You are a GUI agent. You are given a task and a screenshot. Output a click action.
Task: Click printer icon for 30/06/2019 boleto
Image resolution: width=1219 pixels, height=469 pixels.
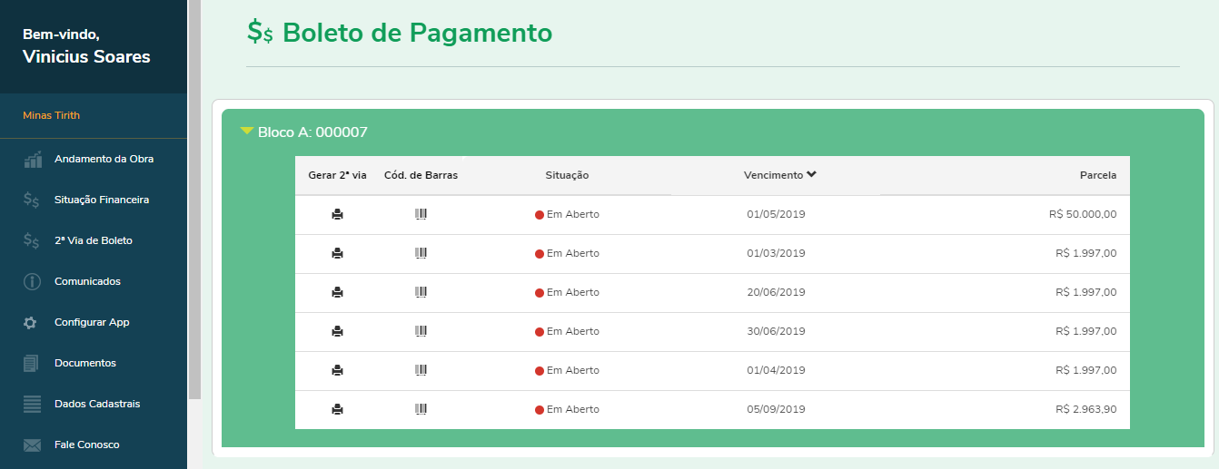coord(337,331)
